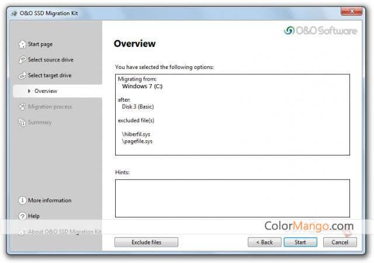Click the Select target drive icon
The width and height of the screenshot is (374, 263).
point(22,75)
